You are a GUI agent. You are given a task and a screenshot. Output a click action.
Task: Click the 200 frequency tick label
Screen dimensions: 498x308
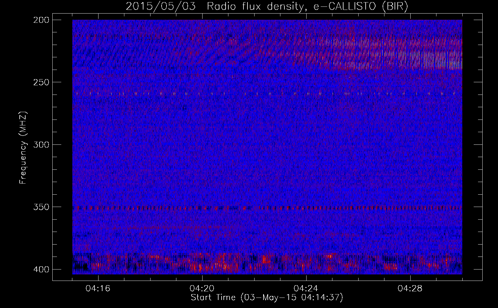pos(41,20)
